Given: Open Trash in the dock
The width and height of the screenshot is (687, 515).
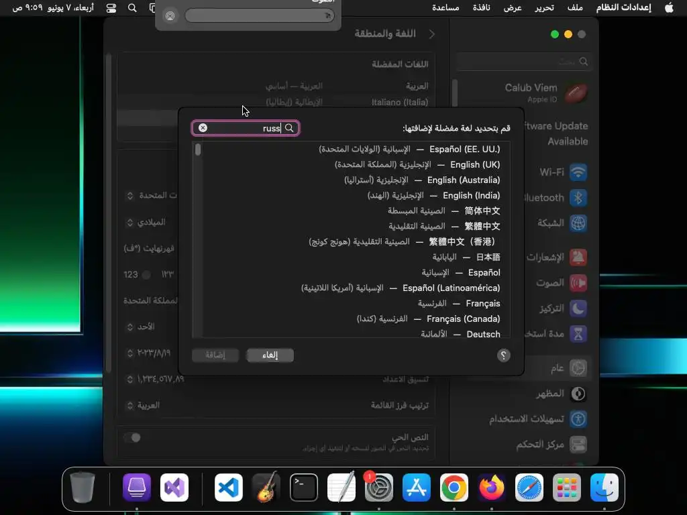Looking at the screenshot, I should [83, 488].
